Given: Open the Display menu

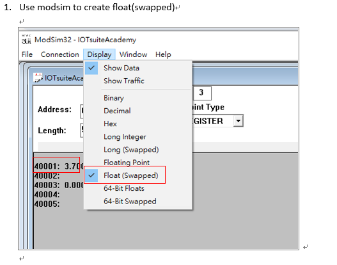Looking at the screenshot, I should point(99,54).
